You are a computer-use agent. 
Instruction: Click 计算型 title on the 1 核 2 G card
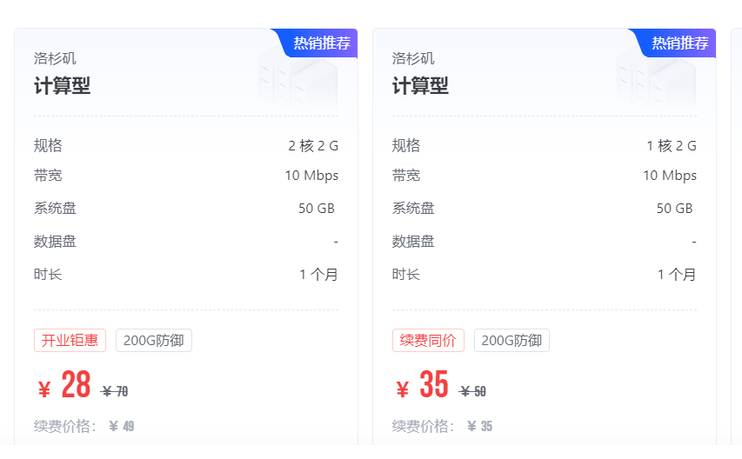[420, 86]
